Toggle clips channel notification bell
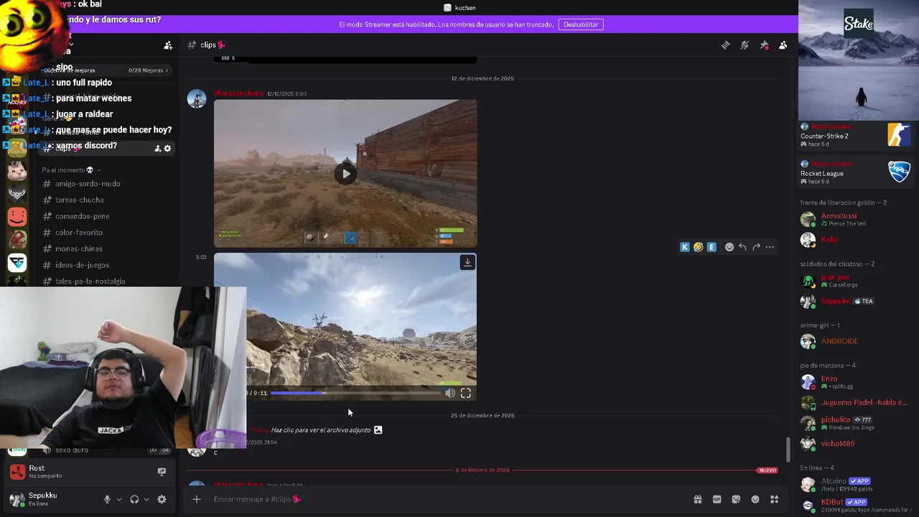919x517 pixels. tap(745, 45)
